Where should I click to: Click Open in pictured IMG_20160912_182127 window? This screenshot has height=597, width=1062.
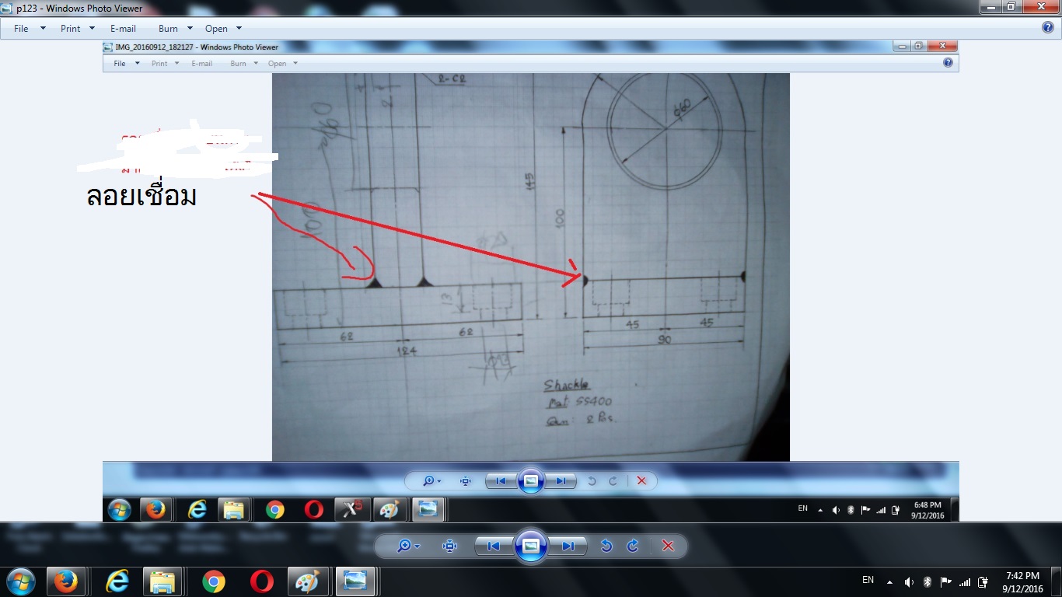278,64
